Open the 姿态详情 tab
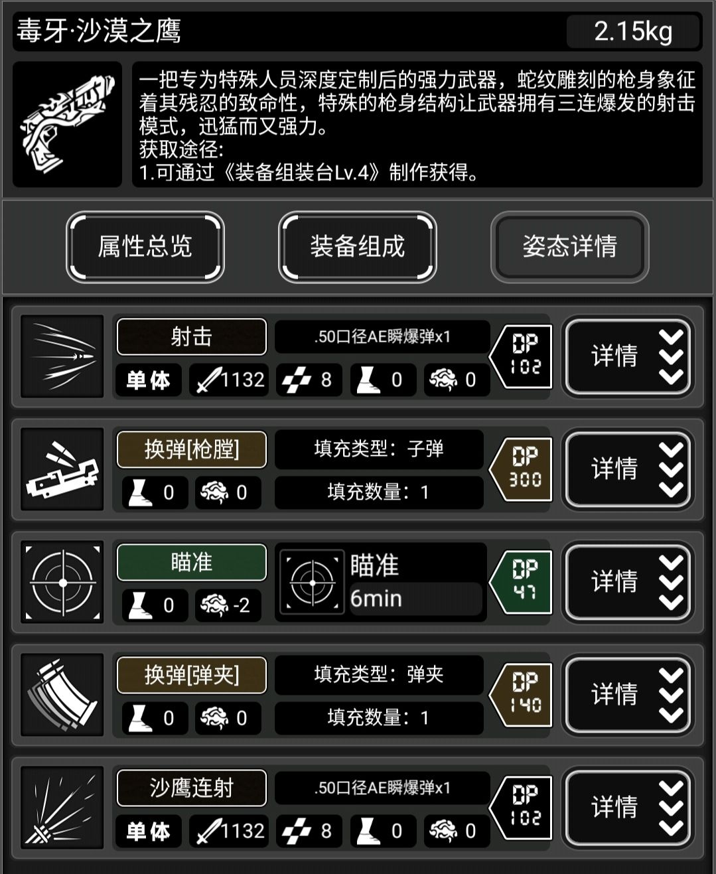The width and height of the screenshot is (716, 874). click(x=570, y=247)
